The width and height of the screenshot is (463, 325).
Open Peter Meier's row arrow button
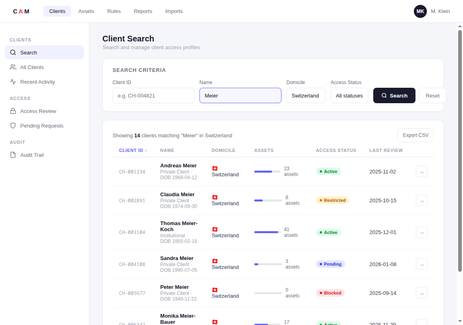pyautogui.click(x=421, y=293)
